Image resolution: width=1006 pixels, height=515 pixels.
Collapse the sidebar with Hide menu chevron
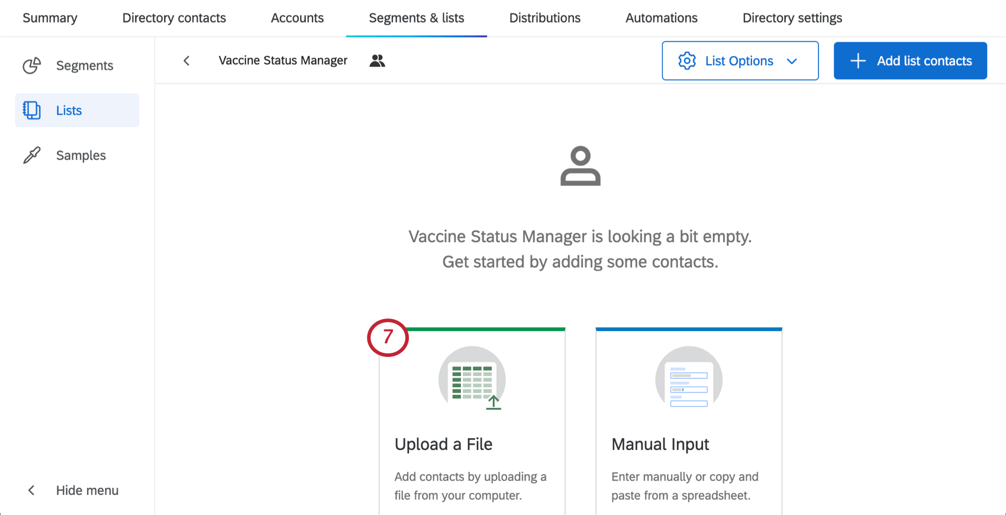[x=31, y=490]
